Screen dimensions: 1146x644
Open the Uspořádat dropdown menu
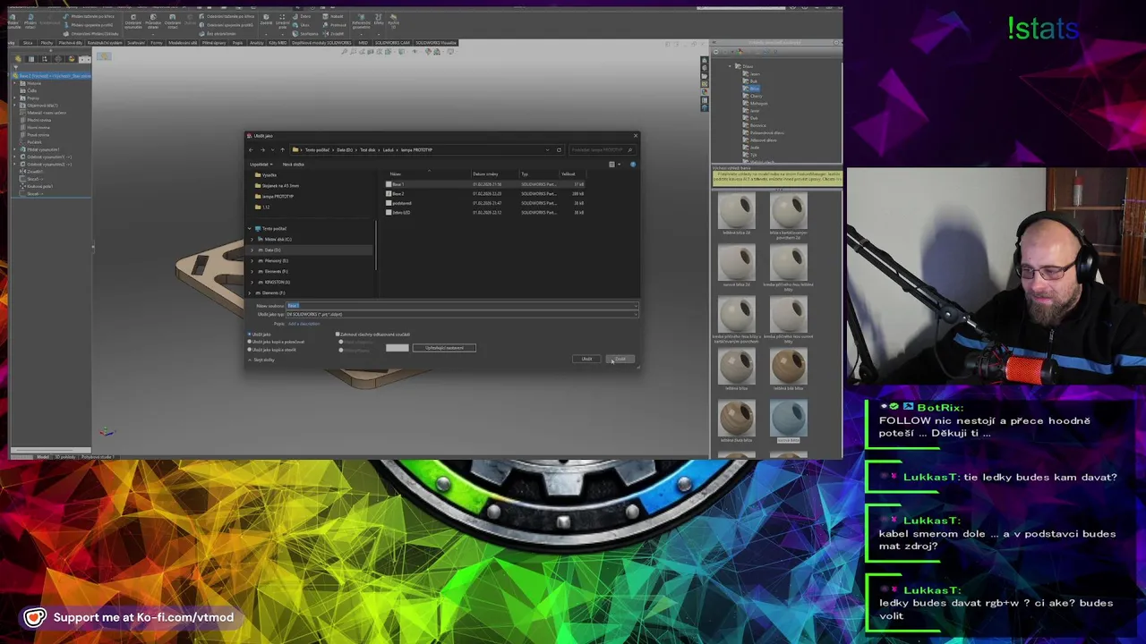(x=261, y=164)
